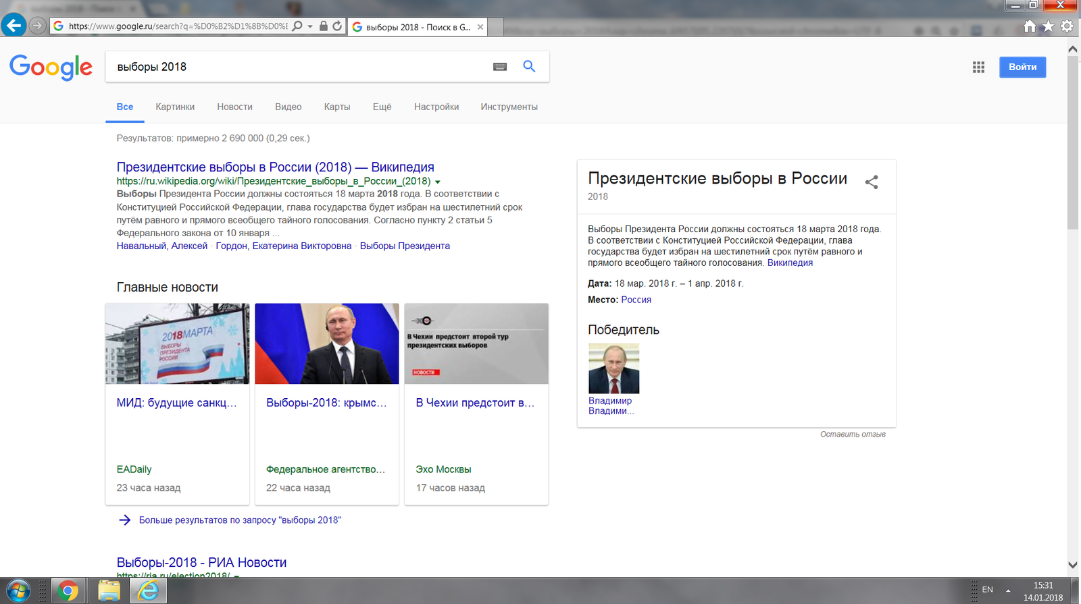Go back with browser back arrow
The height and width of the screenshot is (604, 1081).
click(x=13, y=26)
